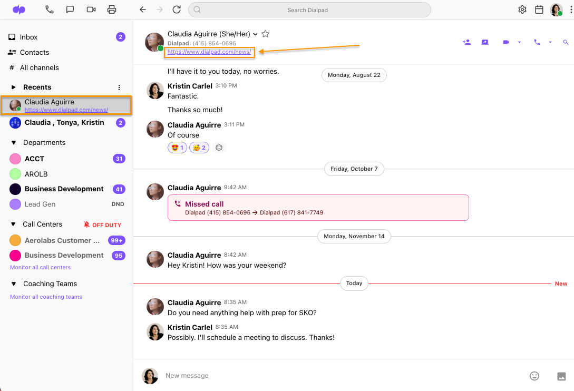Click the Dialpad logo icon
Viewport: 574px width, 391px height.
18,9
